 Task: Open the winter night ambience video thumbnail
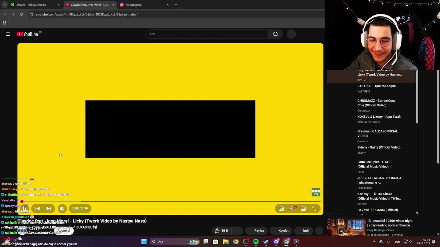pos(346,227)
